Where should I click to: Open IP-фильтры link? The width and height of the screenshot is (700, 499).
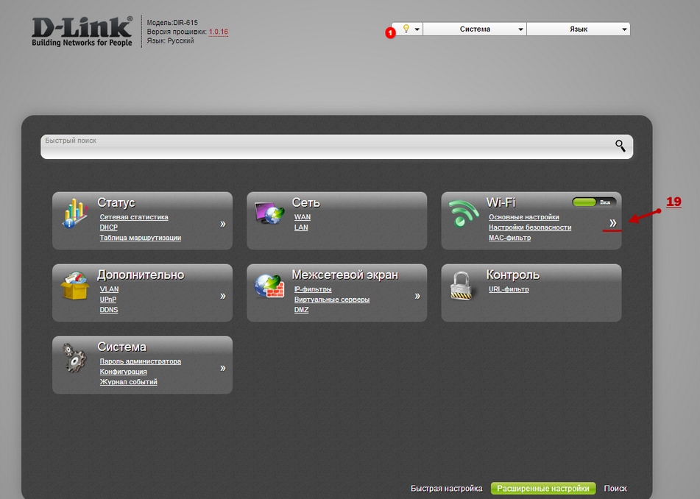313,289
